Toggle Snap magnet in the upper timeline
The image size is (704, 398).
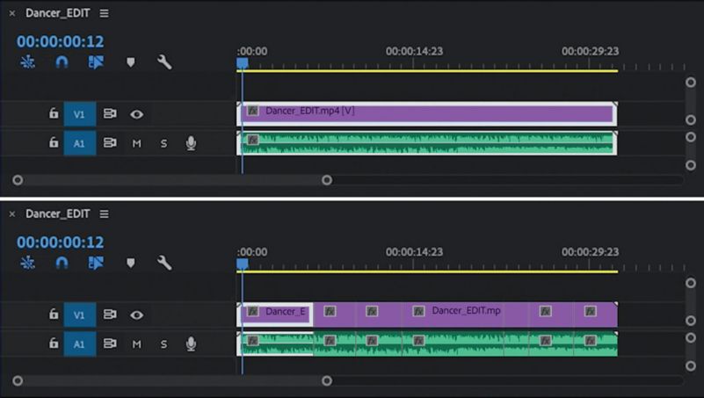(x=62, y=62)
